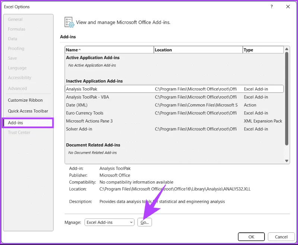Click XML Expansion Pack type cell
298x245 pixels.
click(263, 121)
